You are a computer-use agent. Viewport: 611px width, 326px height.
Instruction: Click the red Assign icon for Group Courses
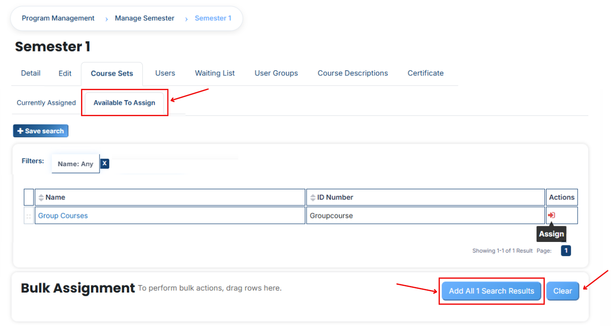(551, 215)
